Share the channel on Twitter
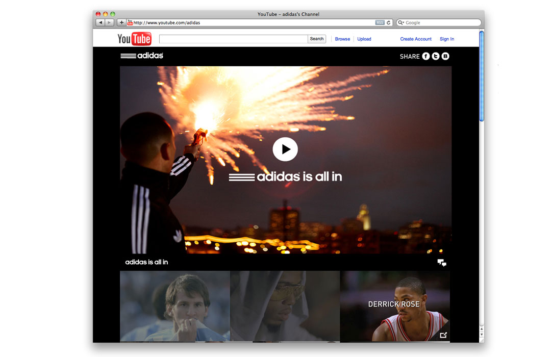Screen dimensions: 552x357 436,56
